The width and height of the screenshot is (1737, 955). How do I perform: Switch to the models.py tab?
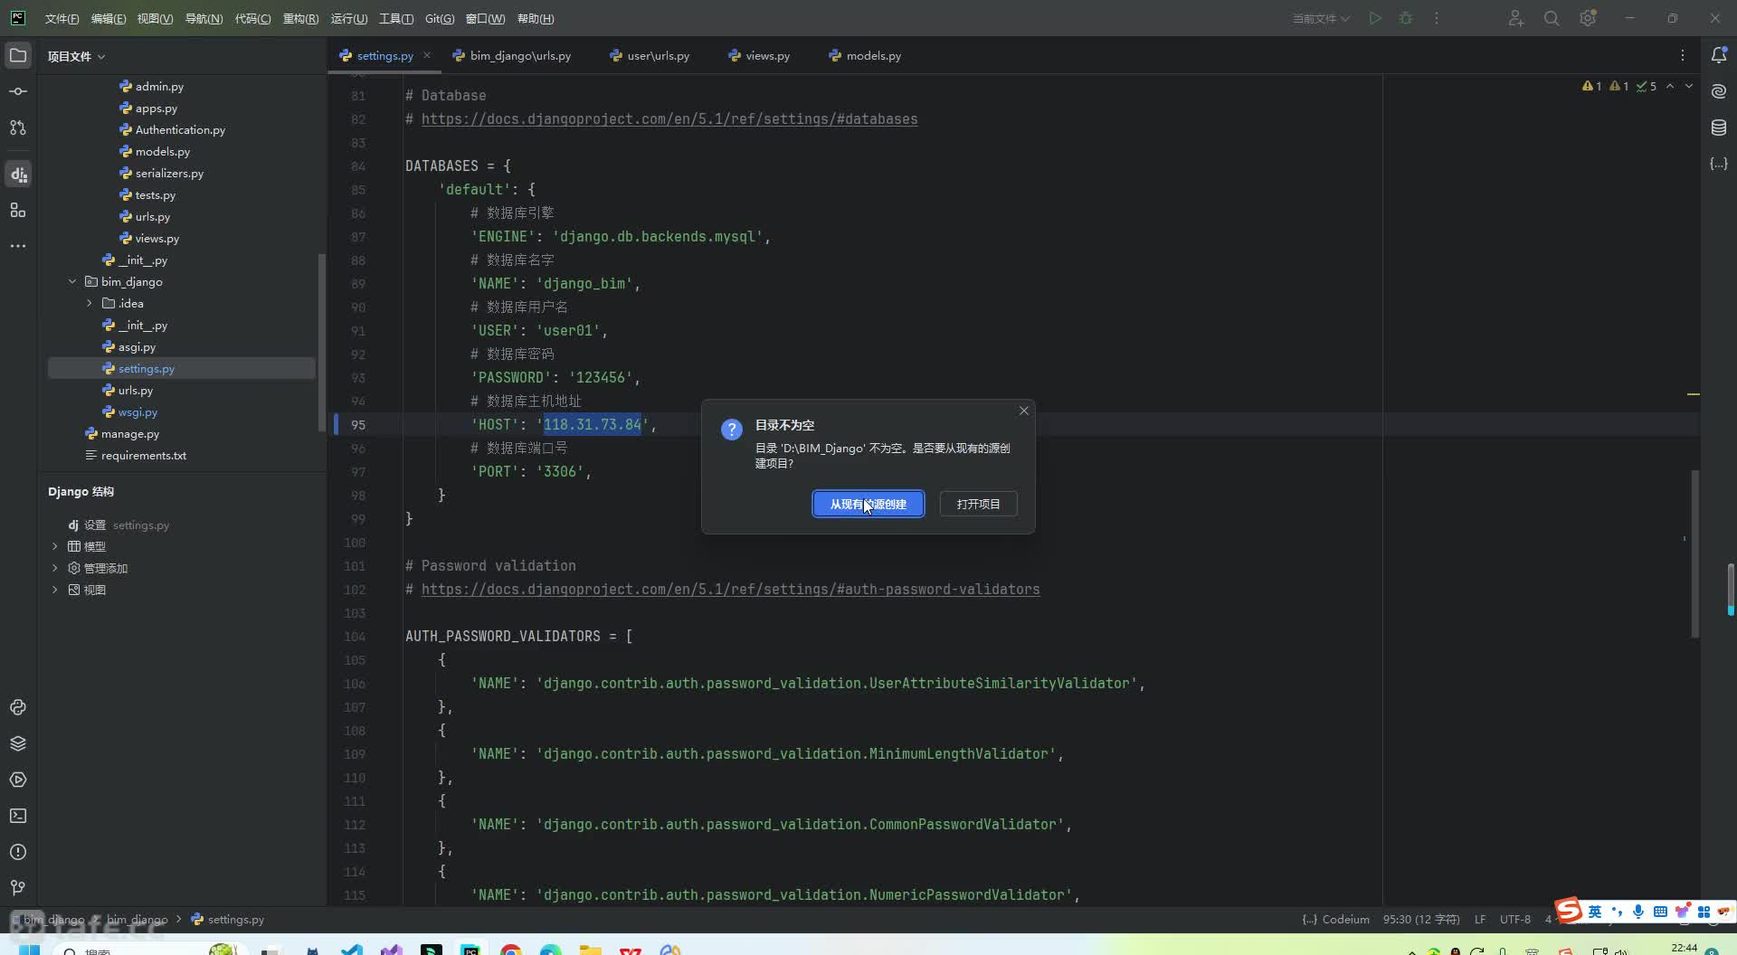865,55
